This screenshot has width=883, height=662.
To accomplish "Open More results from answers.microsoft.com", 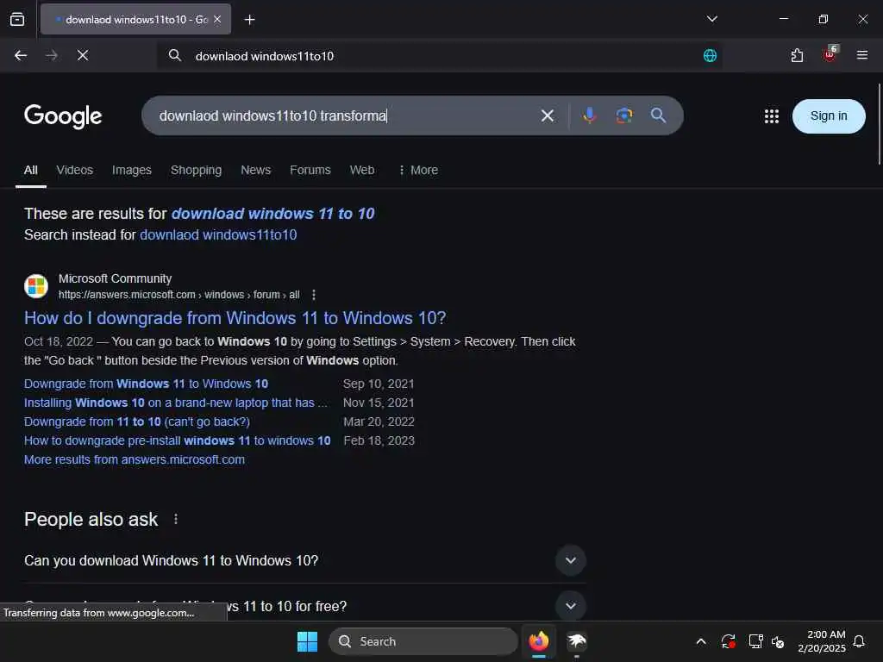I will (134, 460).
